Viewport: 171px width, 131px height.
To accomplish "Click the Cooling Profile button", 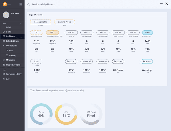I will click(40, 22).
